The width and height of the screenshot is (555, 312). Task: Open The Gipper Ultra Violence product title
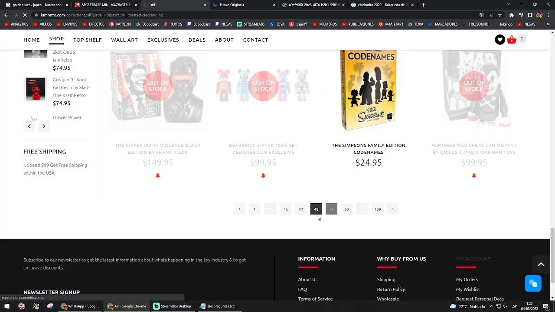click(158, 149)
